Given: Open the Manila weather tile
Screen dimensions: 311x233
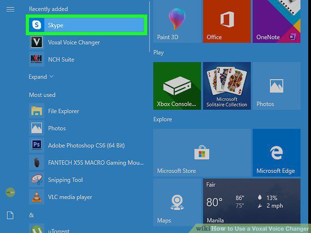Looking at the screenshot, I should tap(252, 202).
